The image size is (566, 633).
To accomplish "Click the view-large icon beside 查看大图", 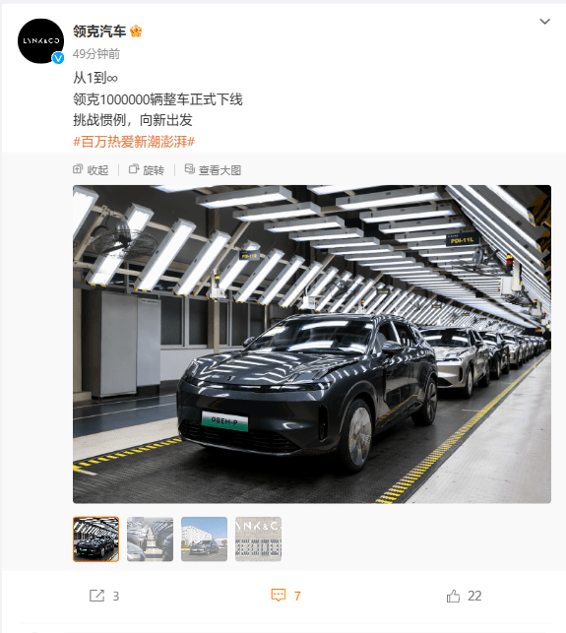I will (x=189, y=169).
